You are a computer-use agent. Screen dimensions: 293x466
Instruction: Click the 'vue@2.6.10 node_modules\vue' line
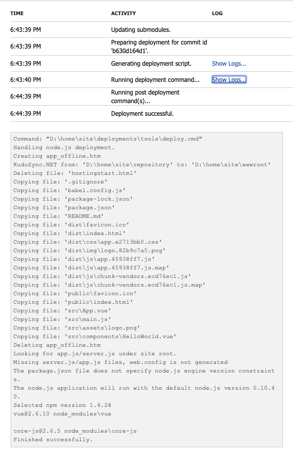[62, 414]
